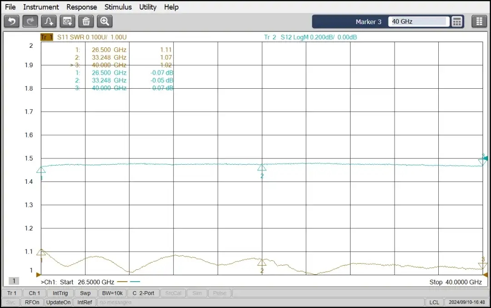The image size is (491, 308).
Task: Click C 2-Port calibration button
Action: [x=143, y=293]
